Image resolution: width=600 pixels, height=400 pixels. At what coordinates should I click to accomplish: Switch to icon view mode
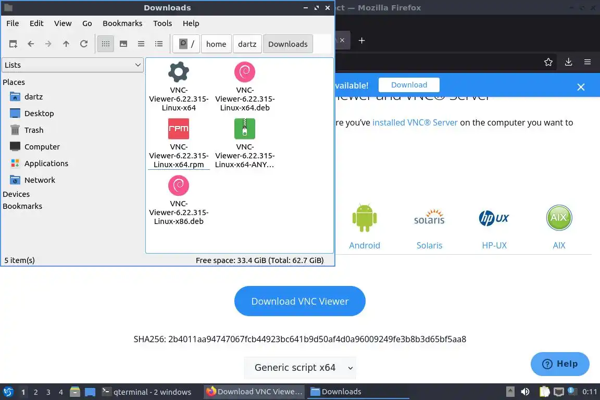coord(106,44)
